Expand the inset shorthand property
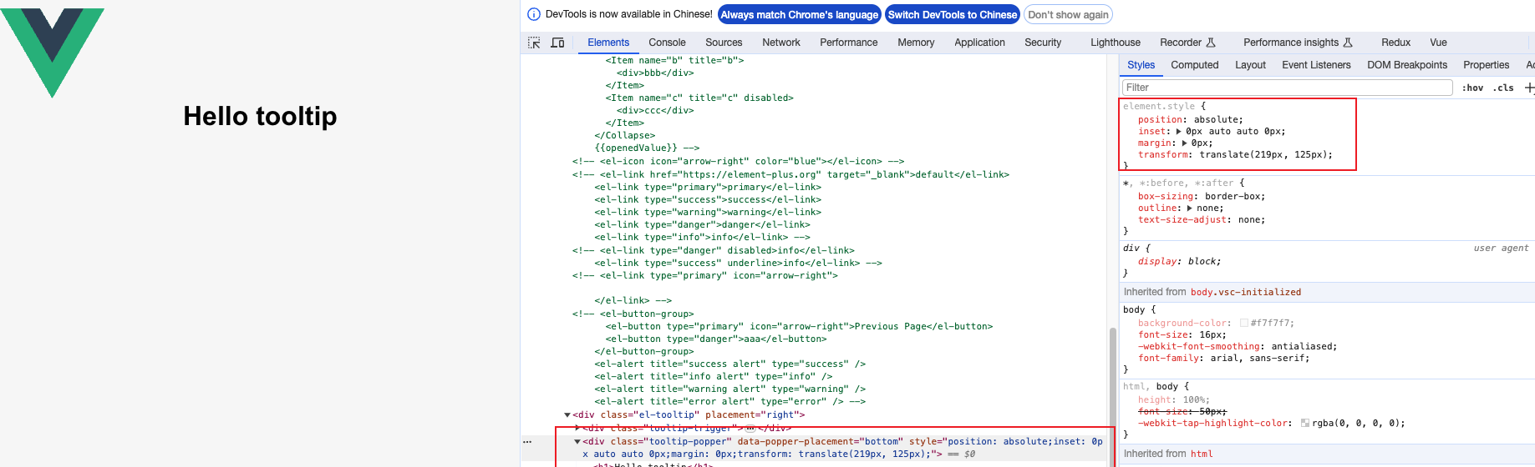This screenshot has height=467, width=1535. (x=1179, y=132)
